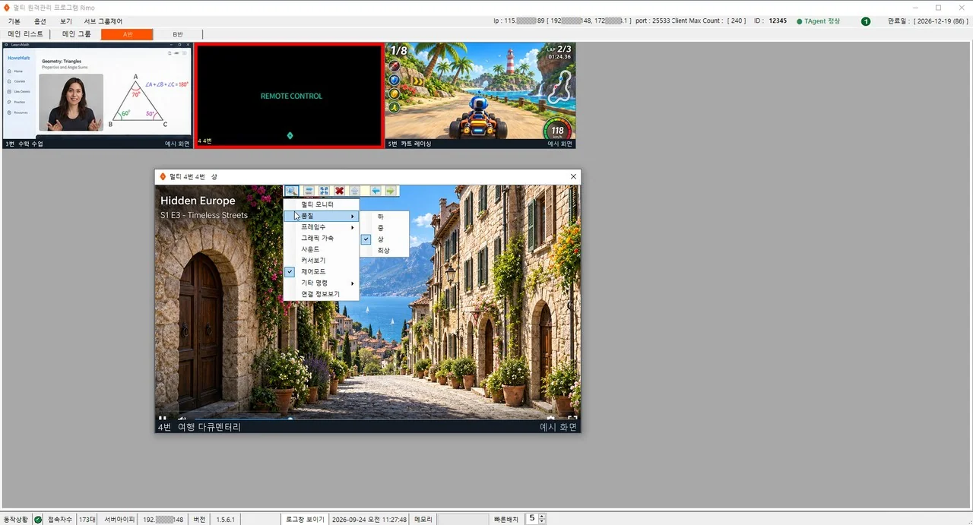
Task: Click the 접속자수 label in status bar
Action: point(60,520)
